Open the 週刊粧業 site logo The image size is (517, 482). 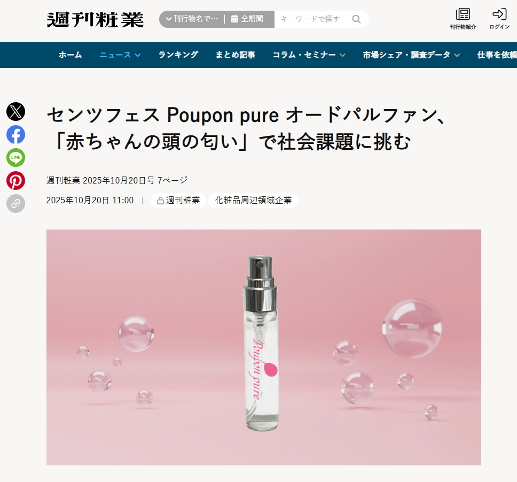point(95,19)
